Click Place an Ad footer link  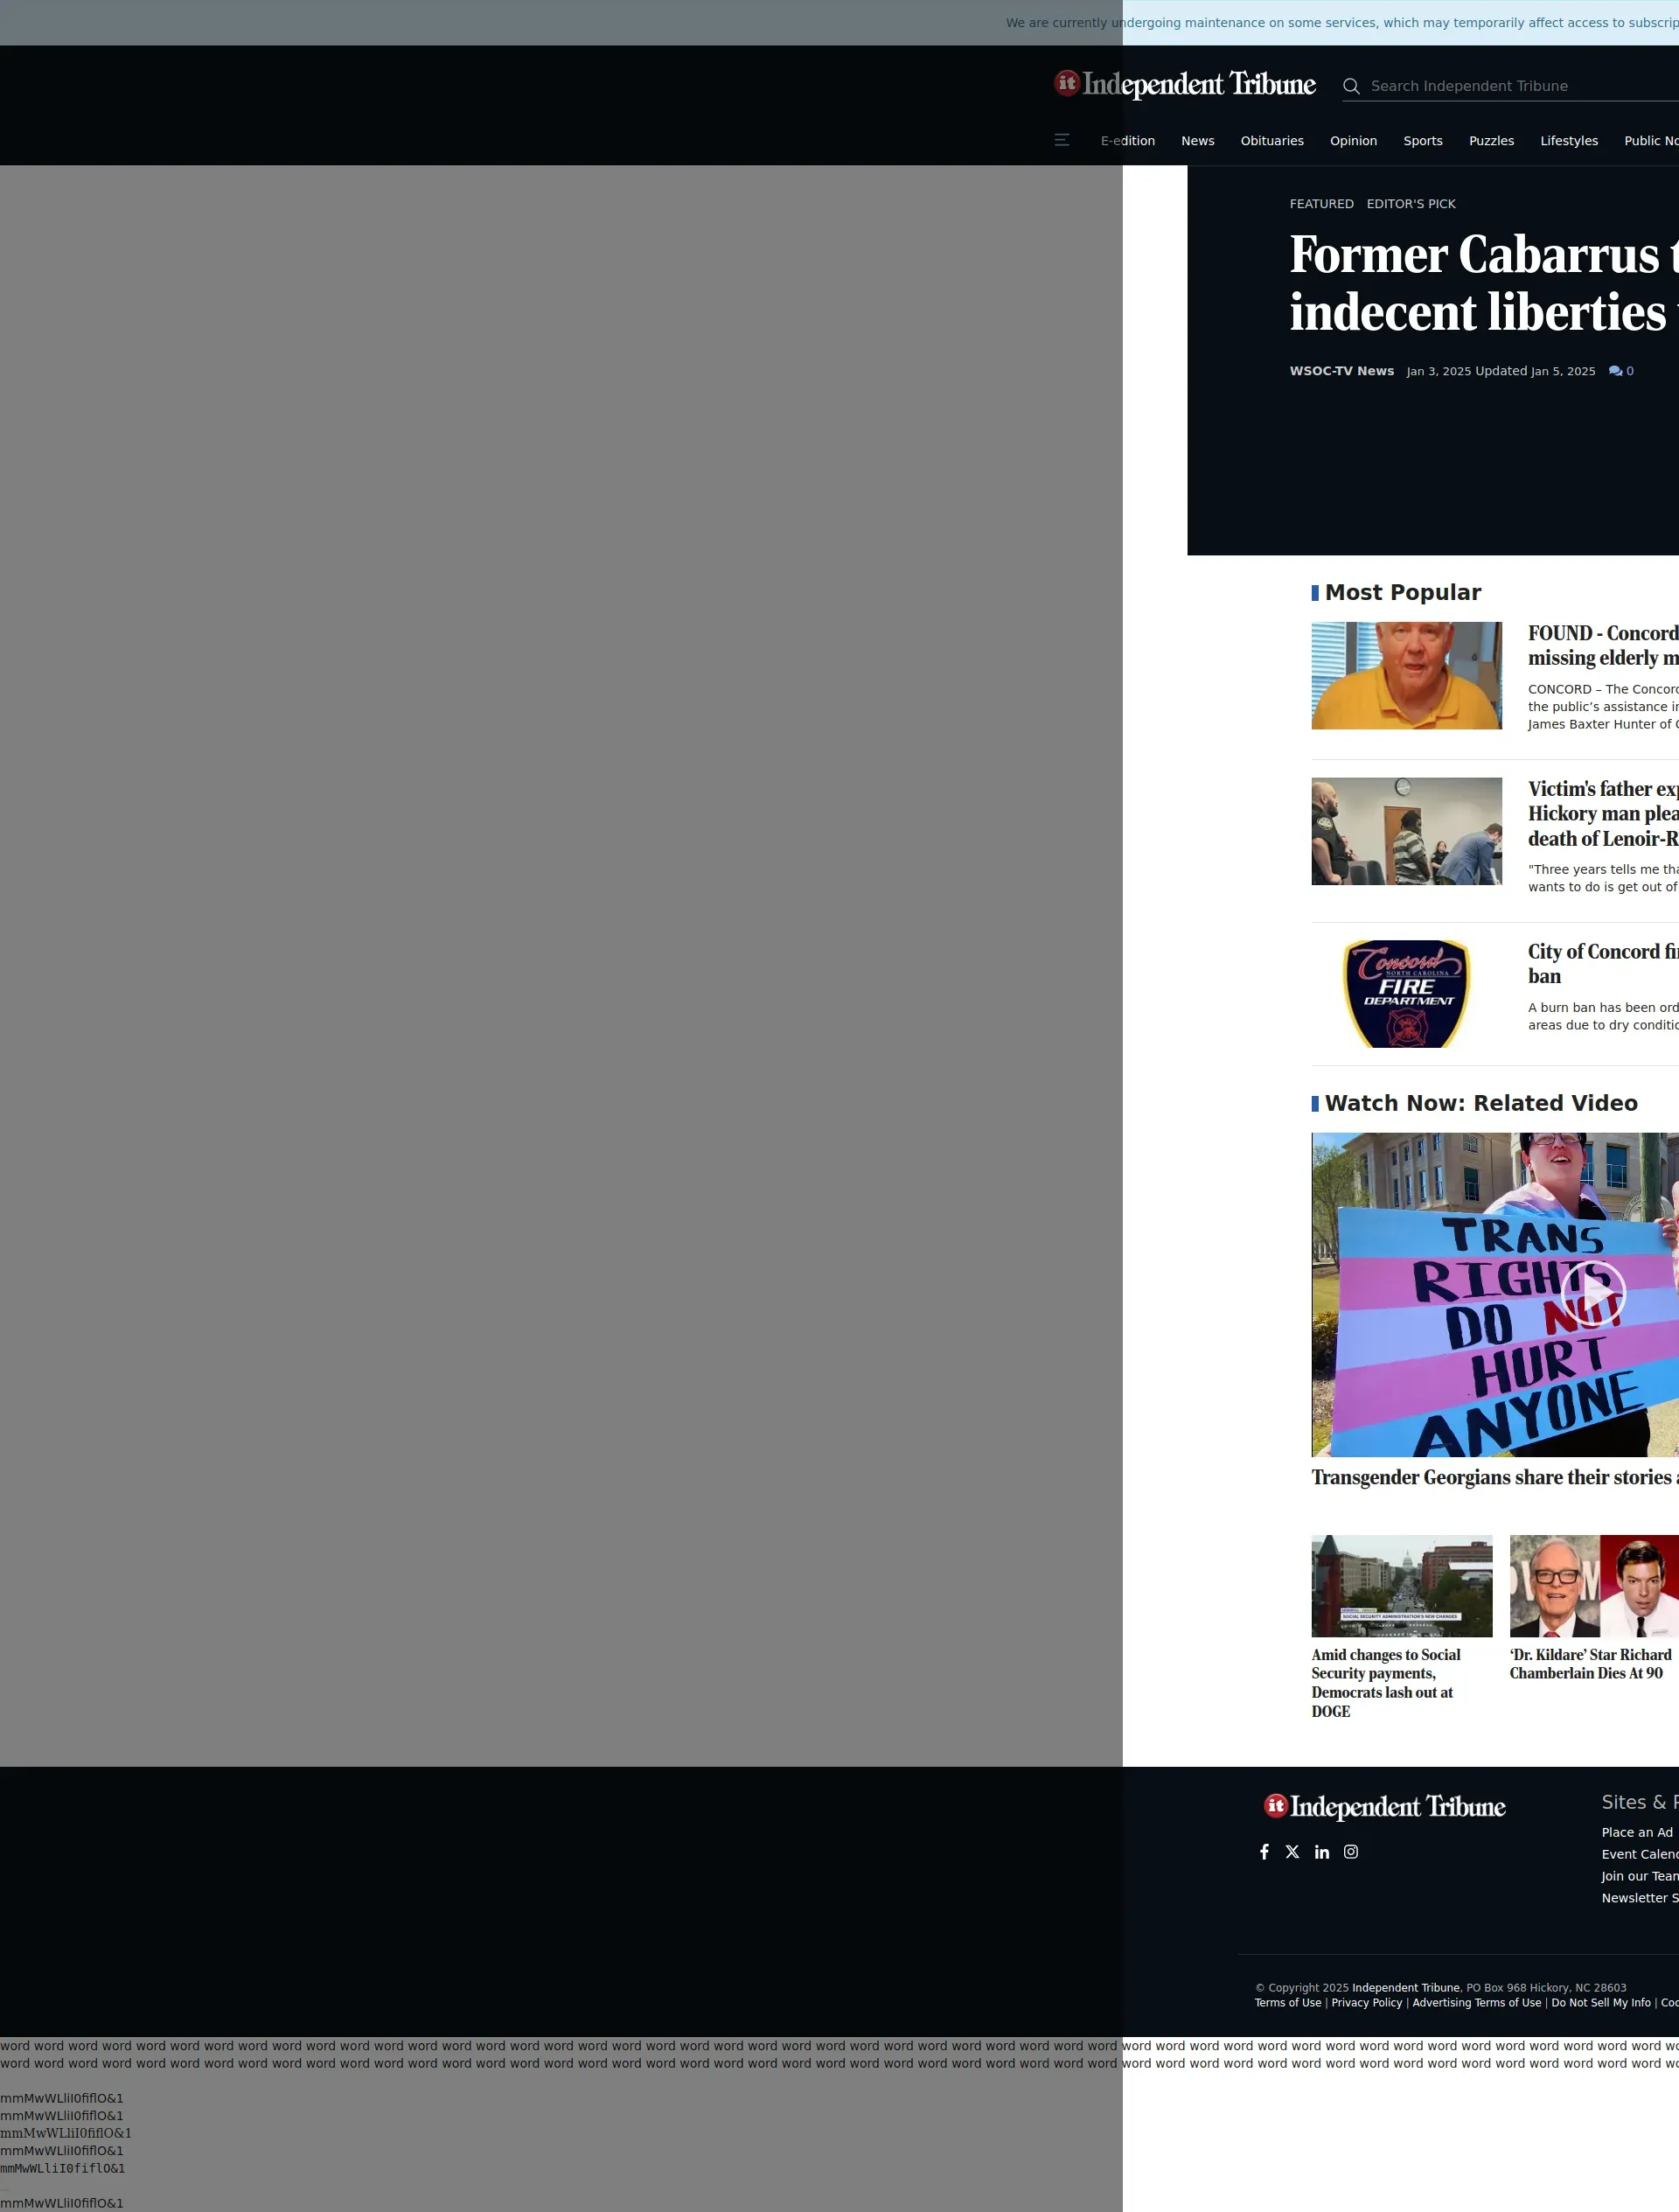point(1636,1832)
